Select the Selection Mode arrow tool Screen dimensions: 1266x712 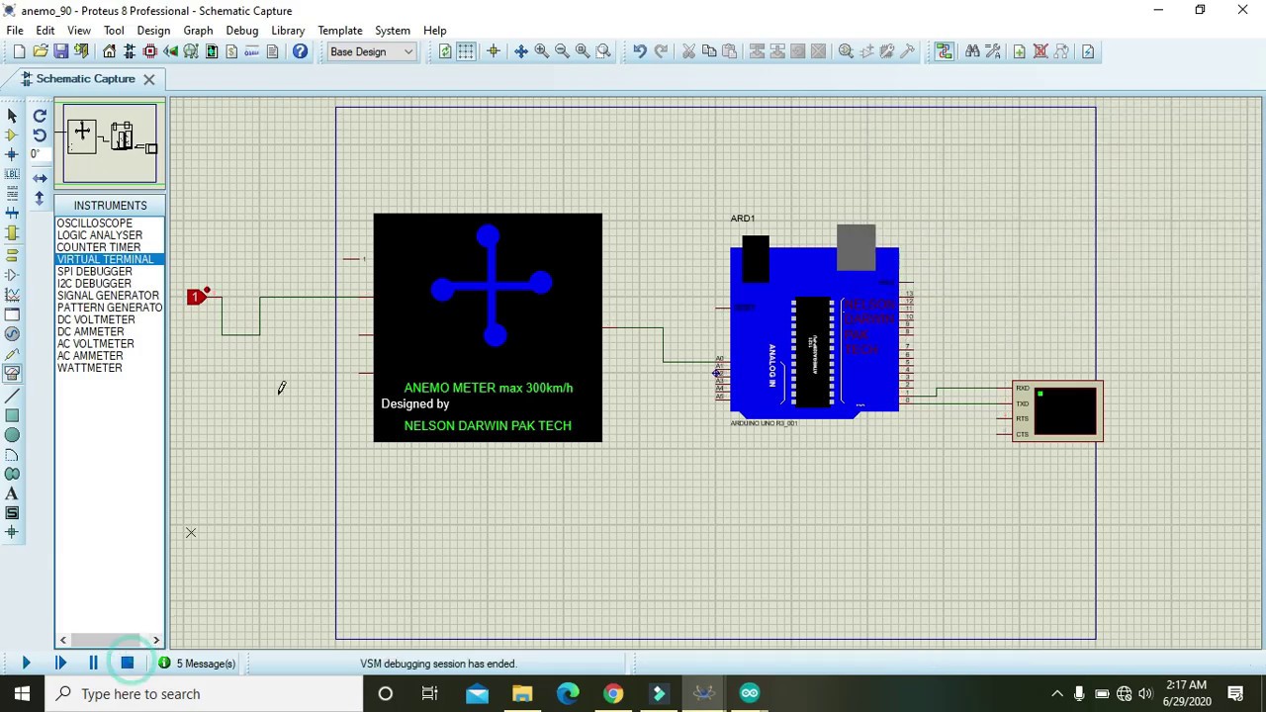coord(12,115)
